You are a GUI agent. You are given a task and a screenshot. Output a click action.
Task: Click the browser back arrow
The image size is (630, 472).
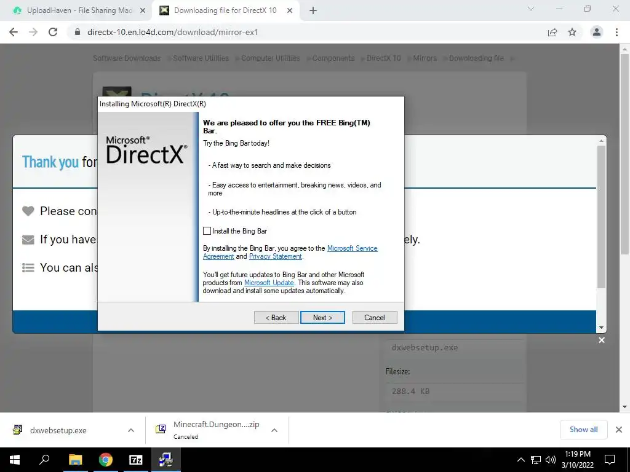point(14,32)
